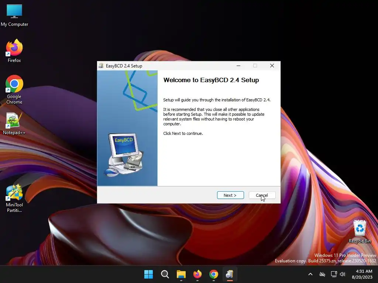Click the 'Welcome to EasyBCD 2.4 Setup' heading
Image resolution: width=378 pixels, height=283 pixels.
tap(211, 80)
